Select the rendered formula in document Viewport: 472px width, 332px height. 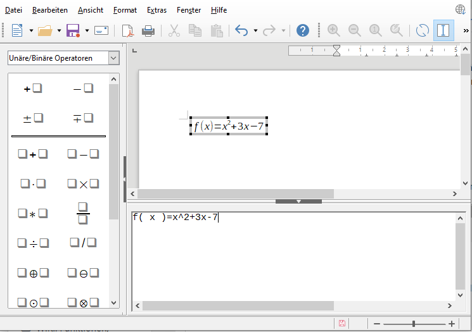pos(229,126)
